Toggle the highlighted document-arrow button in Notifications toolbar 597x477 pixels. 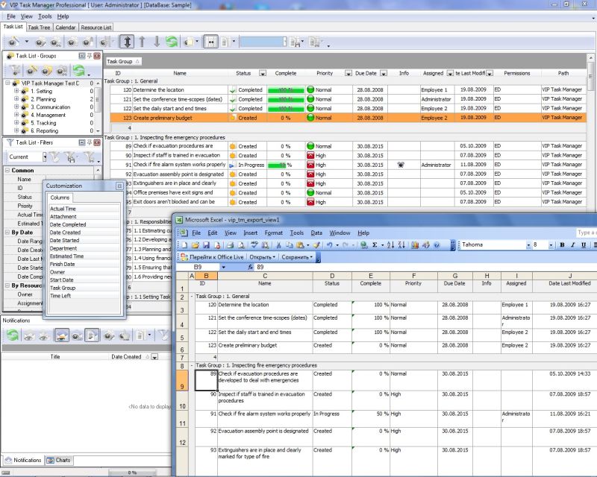[x=92, y=335]
